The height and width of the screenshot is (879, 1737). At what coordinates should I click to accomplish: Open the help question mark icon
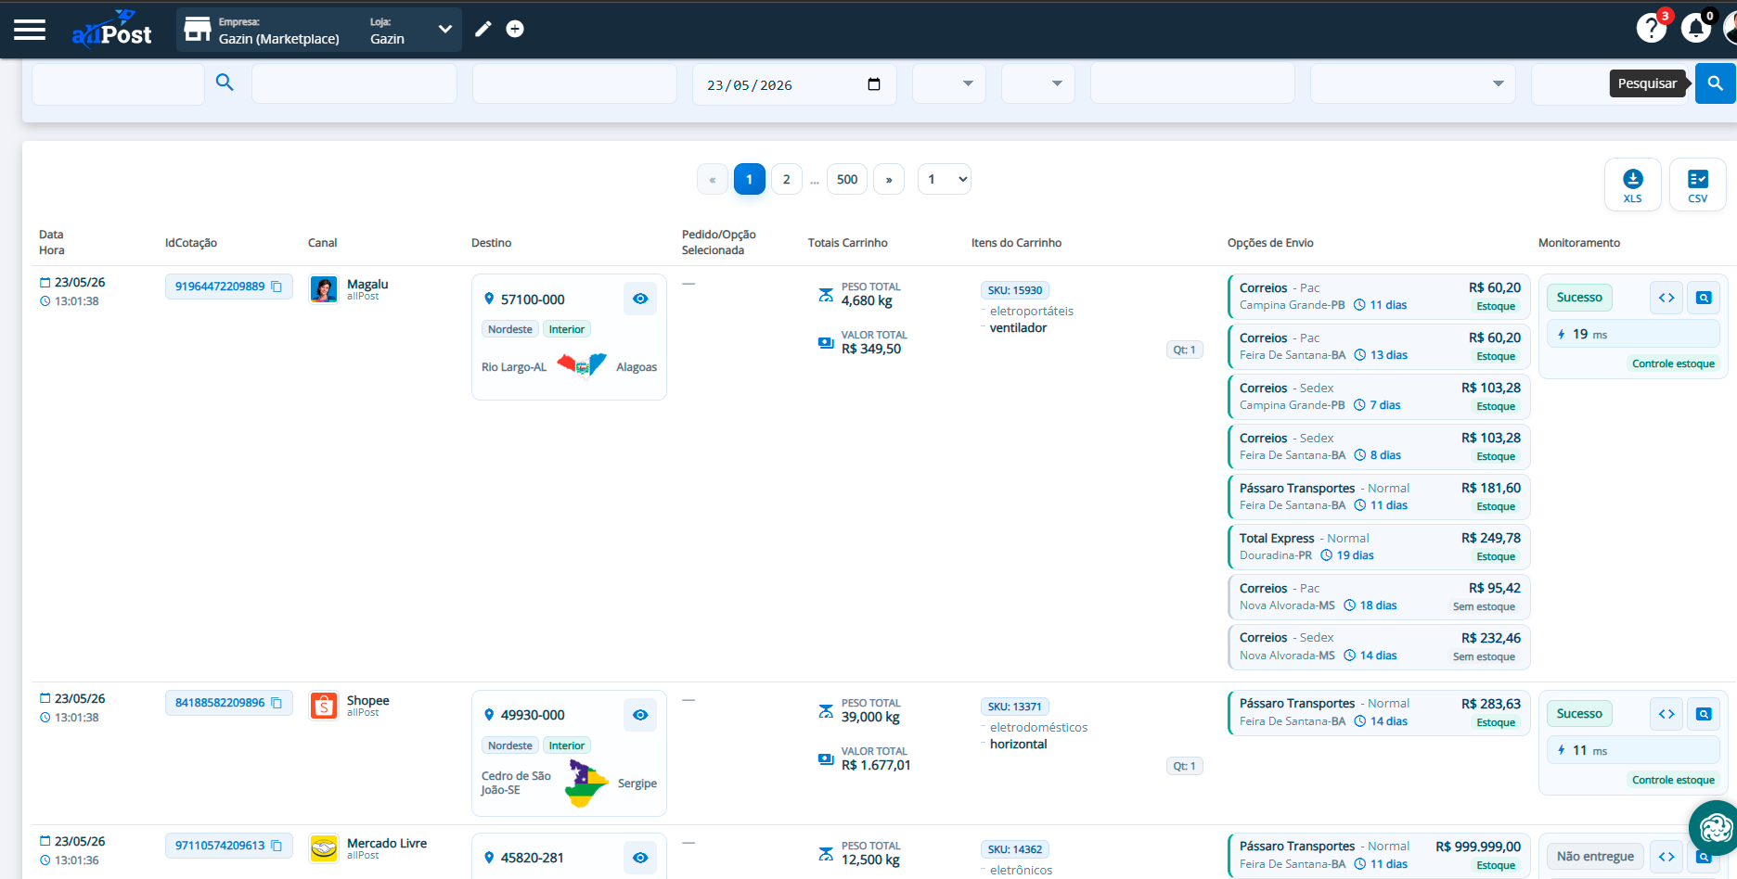1652,28
